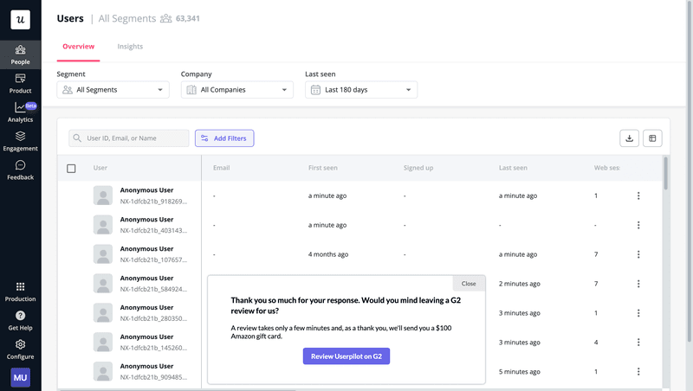The image size is (693, 391).
Task: Click the User ID, Email, or Name search field
Action: click(129, 138)
